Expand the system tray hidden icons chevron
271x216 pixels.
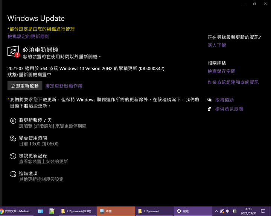tap(216, 211)
